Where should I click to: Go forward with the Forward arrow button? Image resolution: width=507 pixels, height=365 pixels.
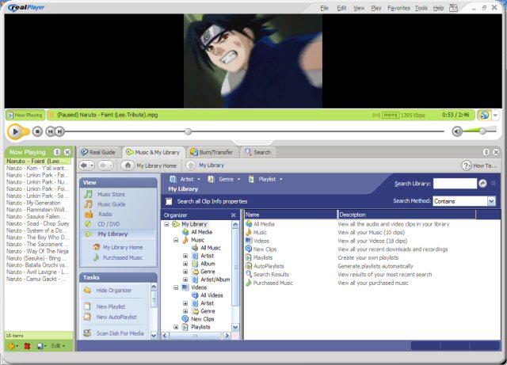(105, 165)
